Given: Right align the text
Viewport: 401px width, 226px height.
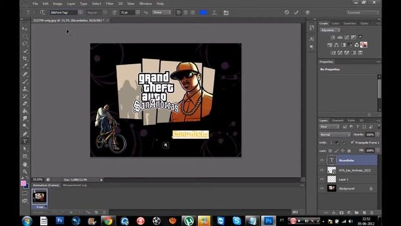Looking at the screenshot, I should pos(192,13).
